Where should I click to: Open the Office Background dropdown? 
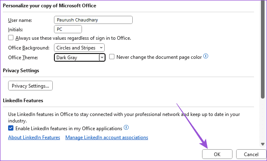pos(79,48)
